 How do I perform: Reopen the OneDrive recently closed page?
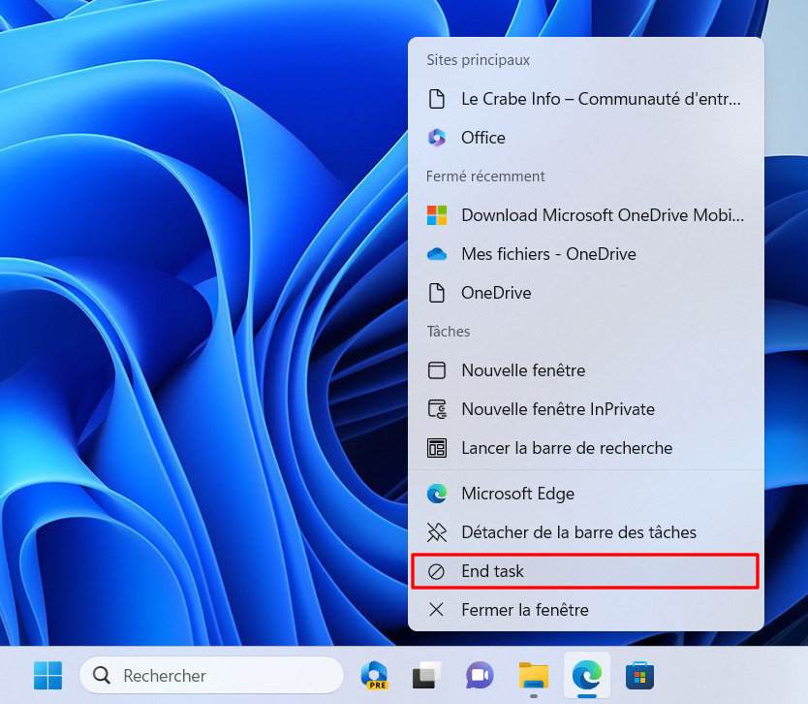tap(585, 293)
